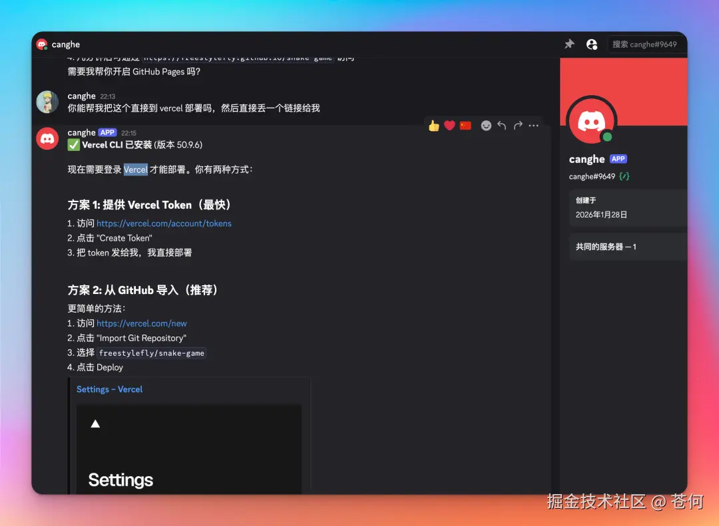Click the member profile icon in the header
The width and height of the screenshot is (719, 526).
(592, 43)
